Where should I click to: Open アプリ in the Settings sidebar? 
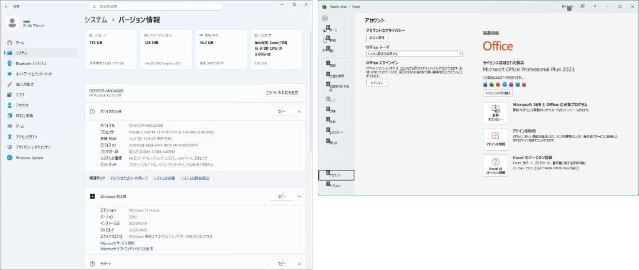(x=40, y=95)
